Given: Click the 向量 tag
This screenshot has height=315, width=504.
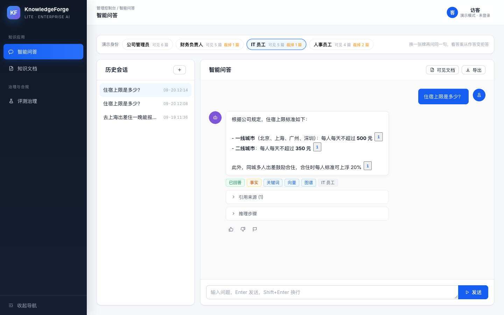Looking at the screenshot, I should tap(292, 183).
